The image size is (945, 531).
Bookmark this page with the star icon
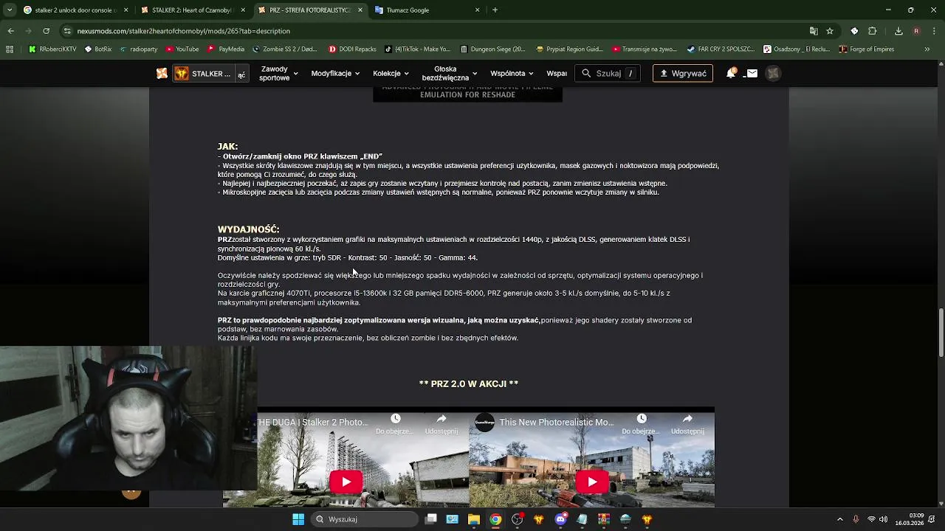pyautogui.click(x=830, y=31)
